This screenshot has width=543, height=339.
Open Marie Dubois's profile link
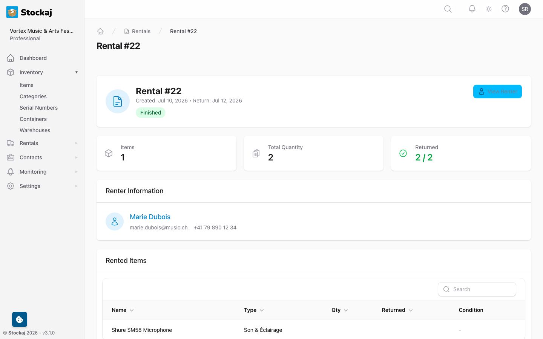pos(150,217)
